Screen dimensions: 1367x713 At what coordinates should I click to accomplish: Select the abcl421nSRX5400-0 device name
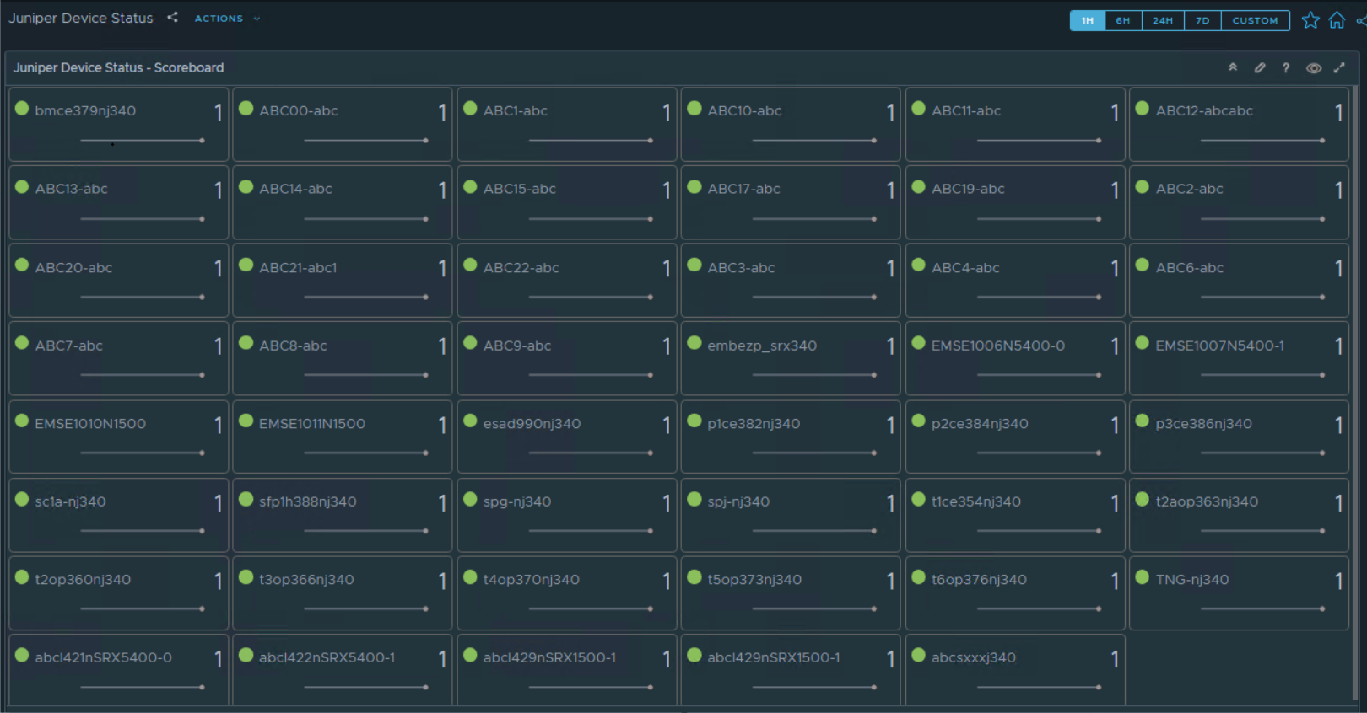click(x=104, y=657)
